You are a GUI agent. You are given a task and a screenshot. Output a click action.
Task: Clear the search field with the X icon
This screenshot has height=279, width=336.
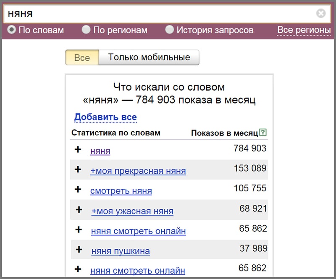pyautogui.click(x=321, y=14)
